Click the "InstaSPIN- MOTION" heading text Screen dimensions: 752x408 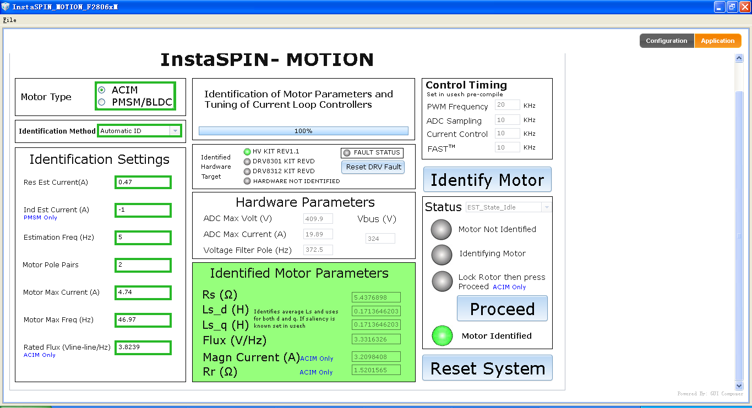click(x=267, y=59)
